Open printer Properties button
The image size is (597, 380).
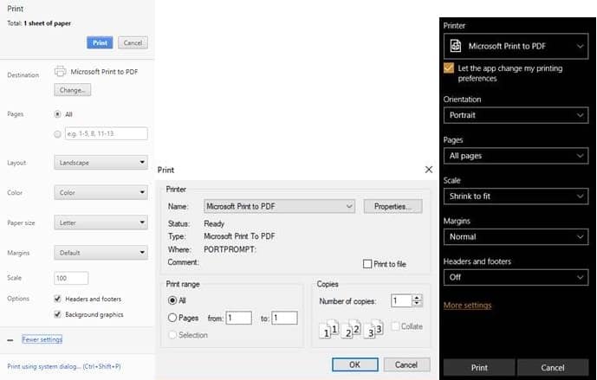tap(393, 207)
